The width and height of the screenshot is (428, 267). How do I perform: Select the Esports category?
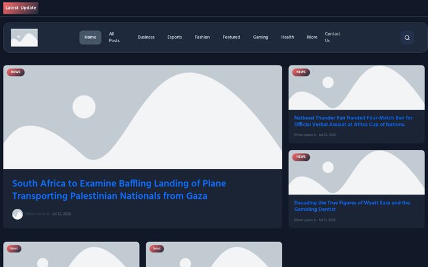pos(174,37)
